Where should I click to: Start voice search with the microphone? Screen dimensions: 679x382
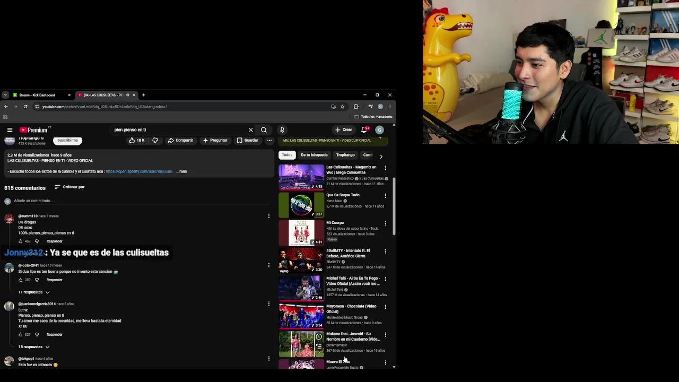click(x=282, y=130)
